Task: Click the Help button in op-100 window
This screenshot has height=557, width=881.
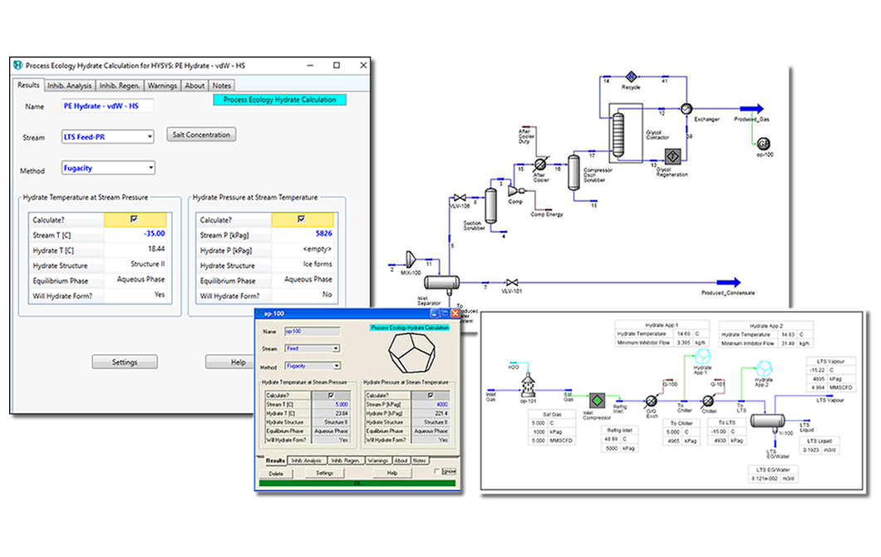Action: [x=392, y=473]
